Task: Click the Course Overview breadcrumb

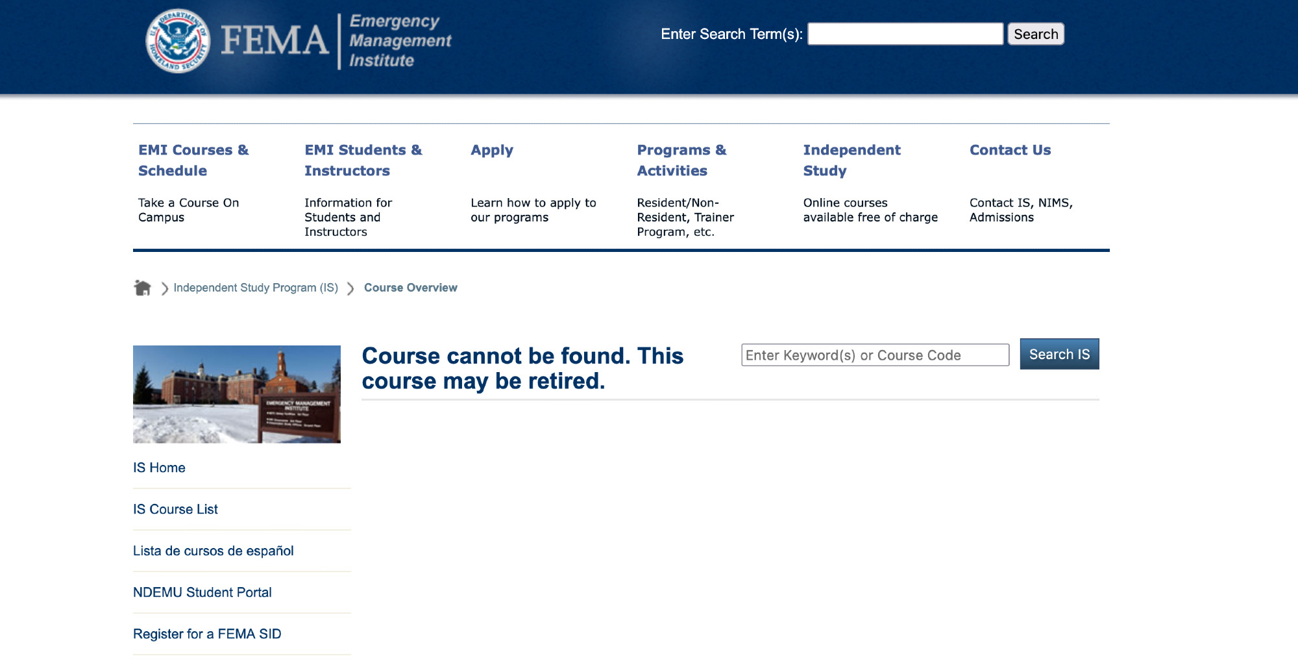Action: (x=410, y=288)
